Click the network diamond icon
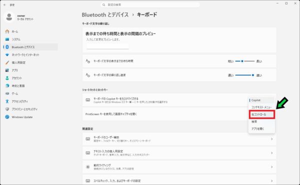The width and height of the screenshot is (300, 185). [x=7, y=55]
